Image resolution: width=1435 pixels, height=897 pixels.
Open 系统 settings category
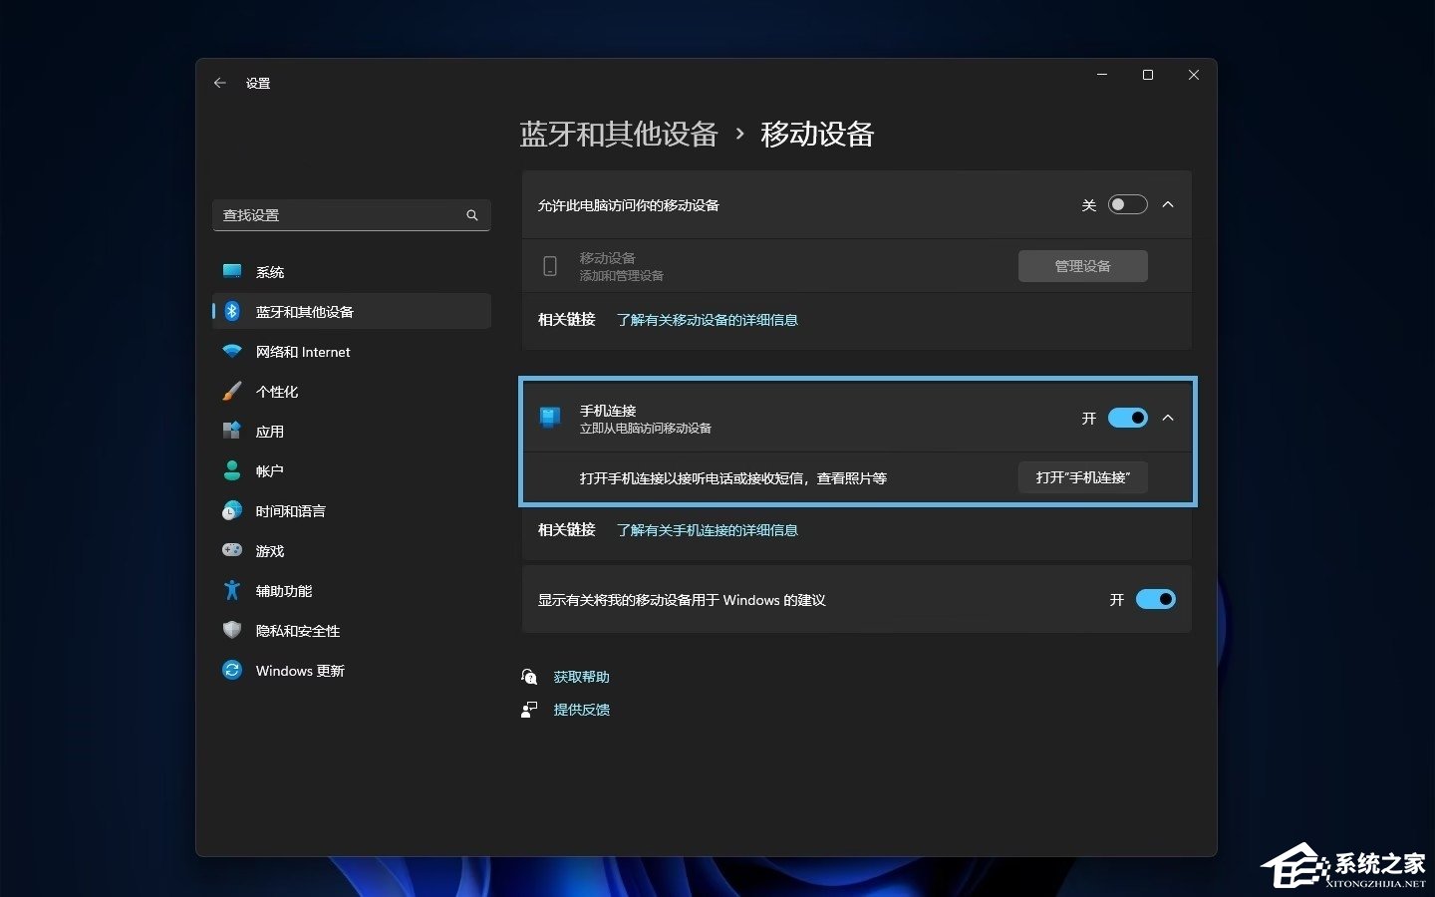pyautogui.click(x=270, y=272)
